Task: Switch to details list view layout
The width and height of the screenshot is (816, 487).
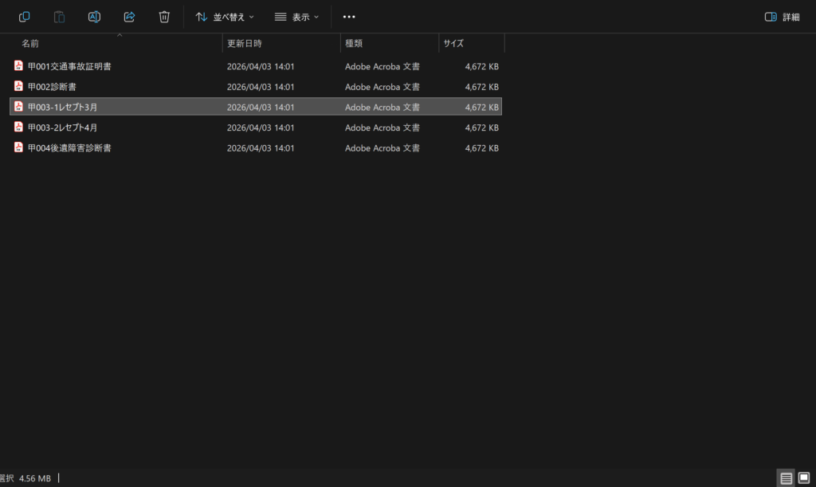Action: pyautogui.click(x=786, y=478)
